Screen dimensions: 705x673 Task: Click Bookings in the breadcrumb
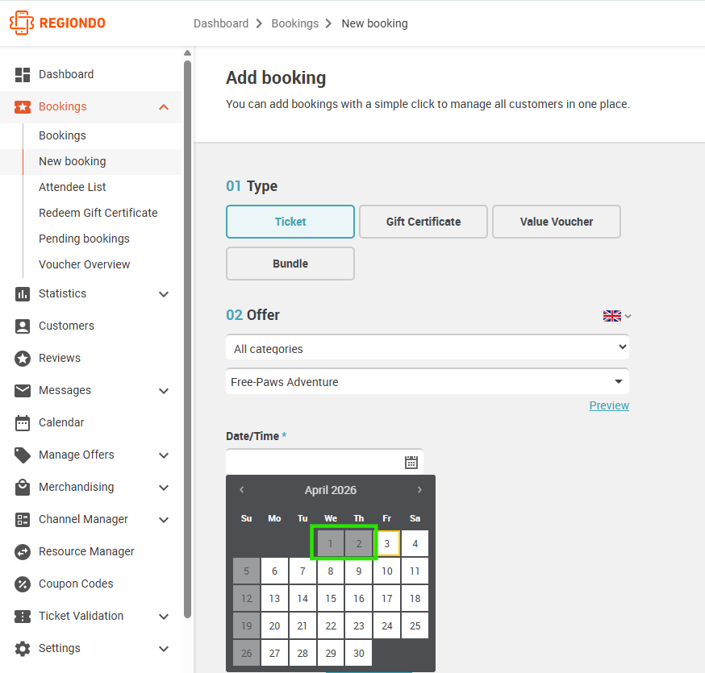(x=295, y=23)
